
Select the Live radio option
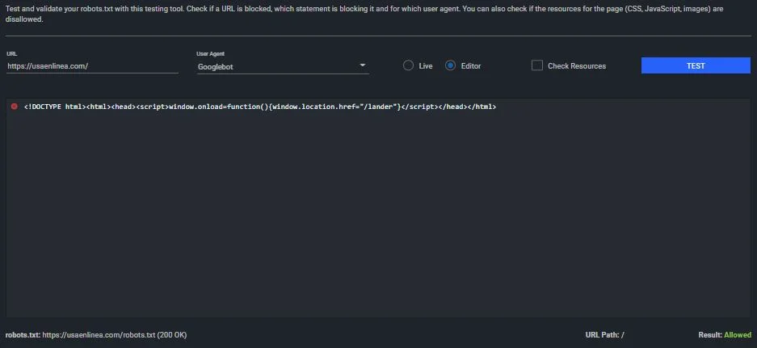coord(409,65)
